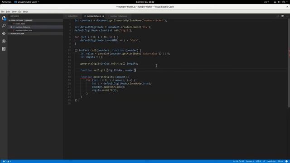Open the 'en' keyboard layout dropdown
This screenshot has width=290, height=163.
pos(266,2)
